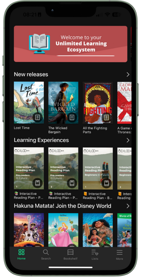Open the New releases heading
This screenshot has height=278, width=143.
pyautogui.click(x=31, y=74)
